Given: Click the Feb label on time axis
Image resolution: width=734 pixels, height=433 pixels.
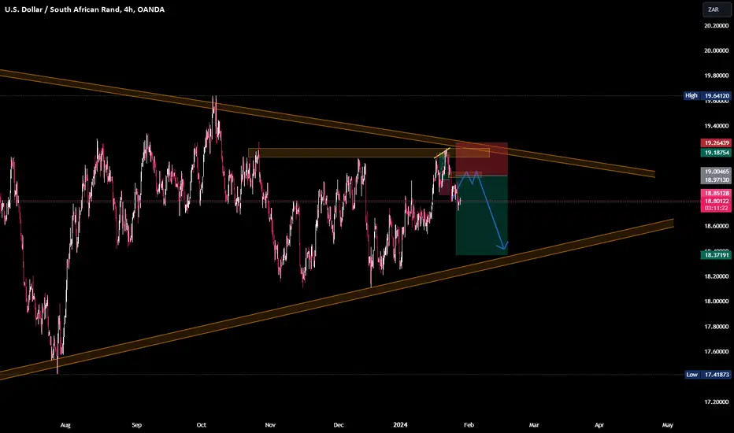Looking at the screenshot, I should (x=469, y=425).
